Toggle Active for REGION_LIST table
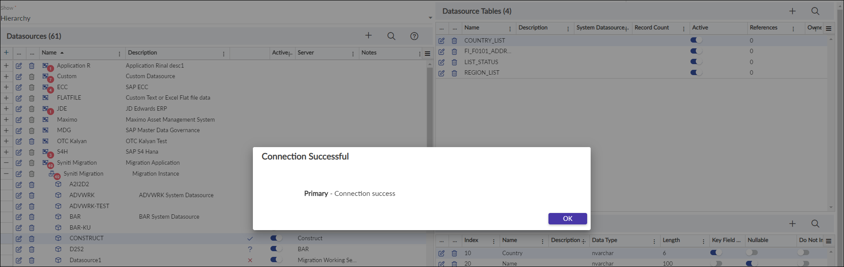Screen dimensions: 844x267 [x=696, y=72]
